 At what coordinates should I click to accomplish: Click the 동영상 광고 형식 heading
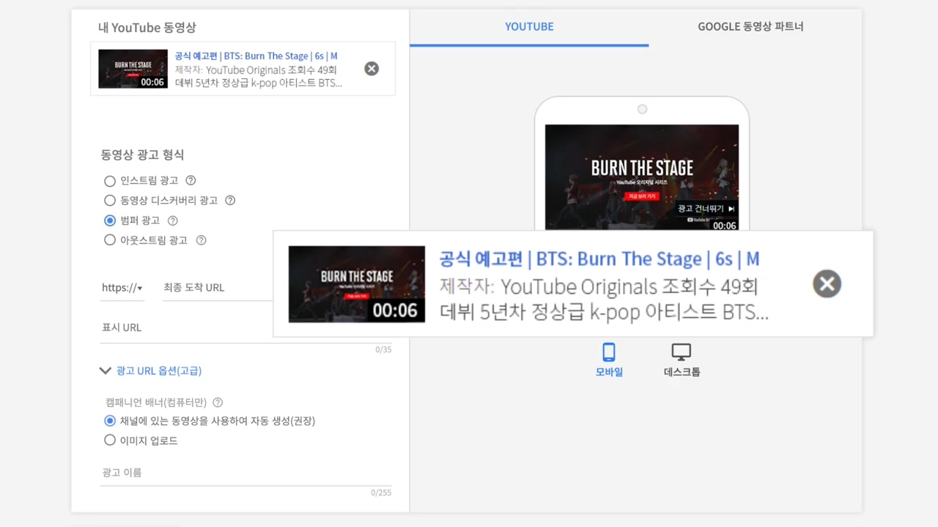coord(142,155)
